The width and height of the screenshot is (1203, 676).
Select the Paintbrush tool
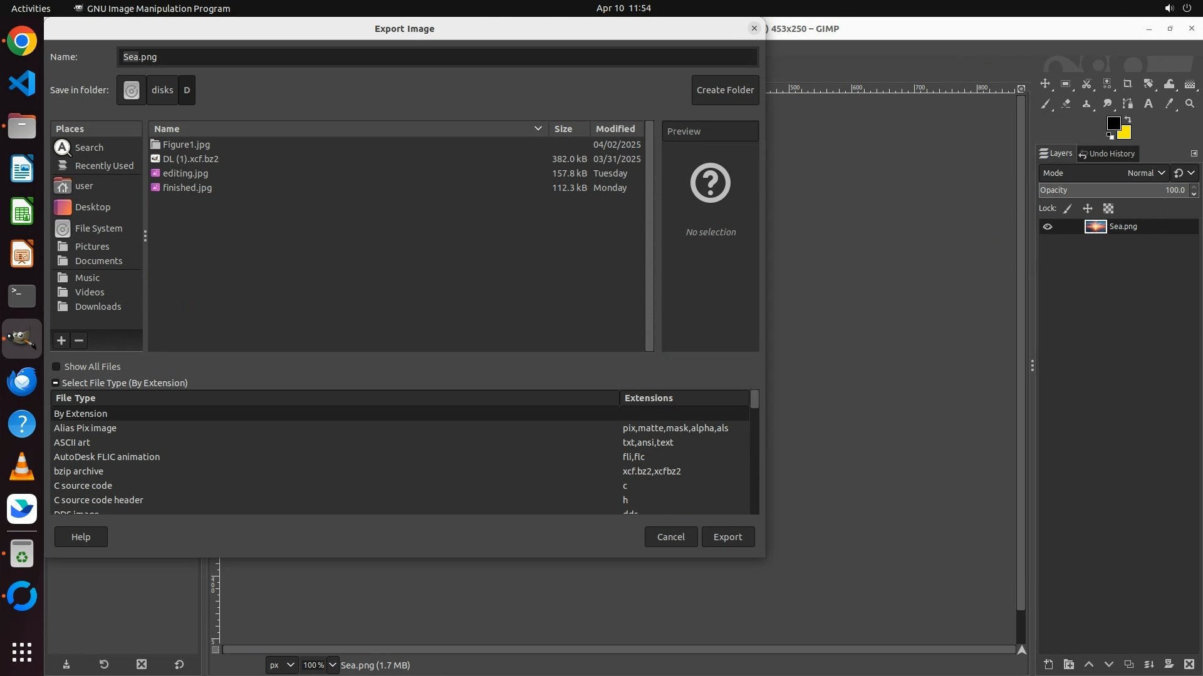[1045, 104]
